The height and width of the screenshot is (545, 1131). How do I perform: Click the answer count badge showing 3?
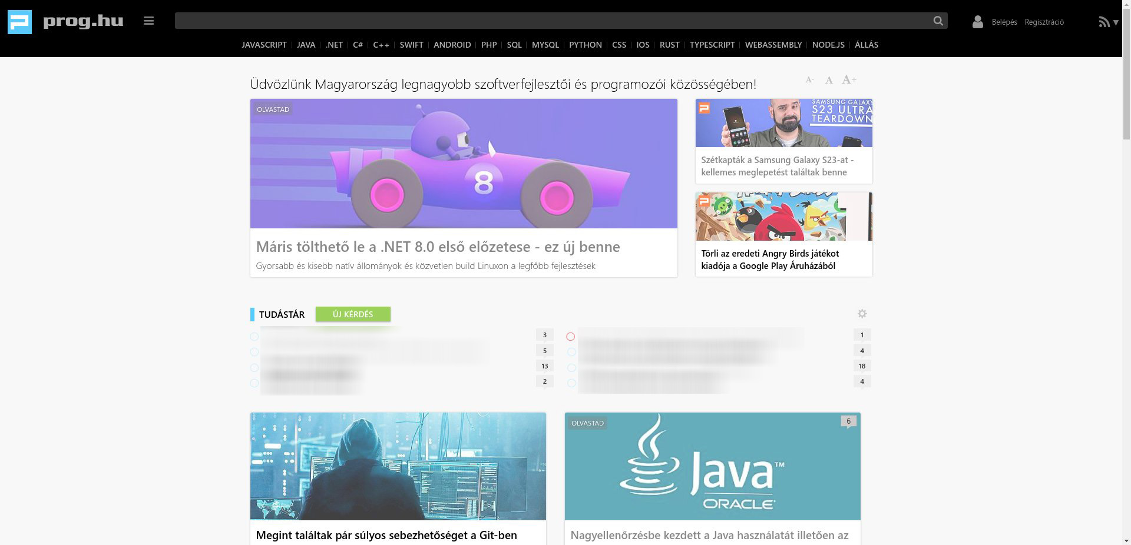coord(544,335)
